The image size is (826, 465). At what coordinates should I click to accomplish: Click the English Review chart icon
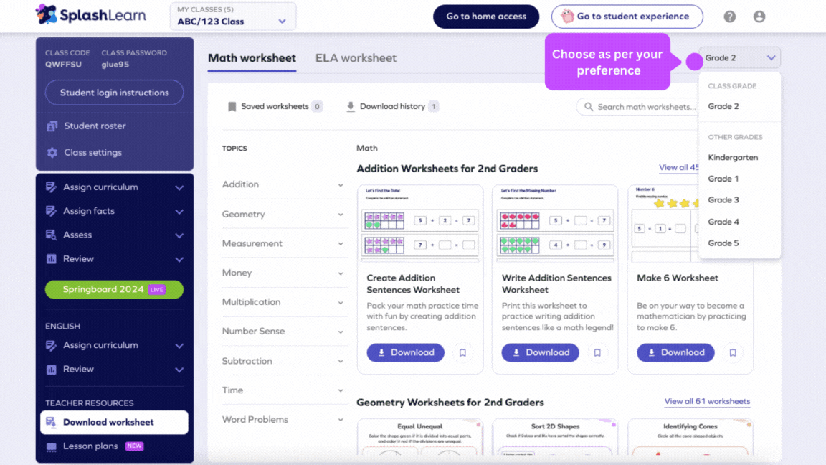[x=51, y=370]
